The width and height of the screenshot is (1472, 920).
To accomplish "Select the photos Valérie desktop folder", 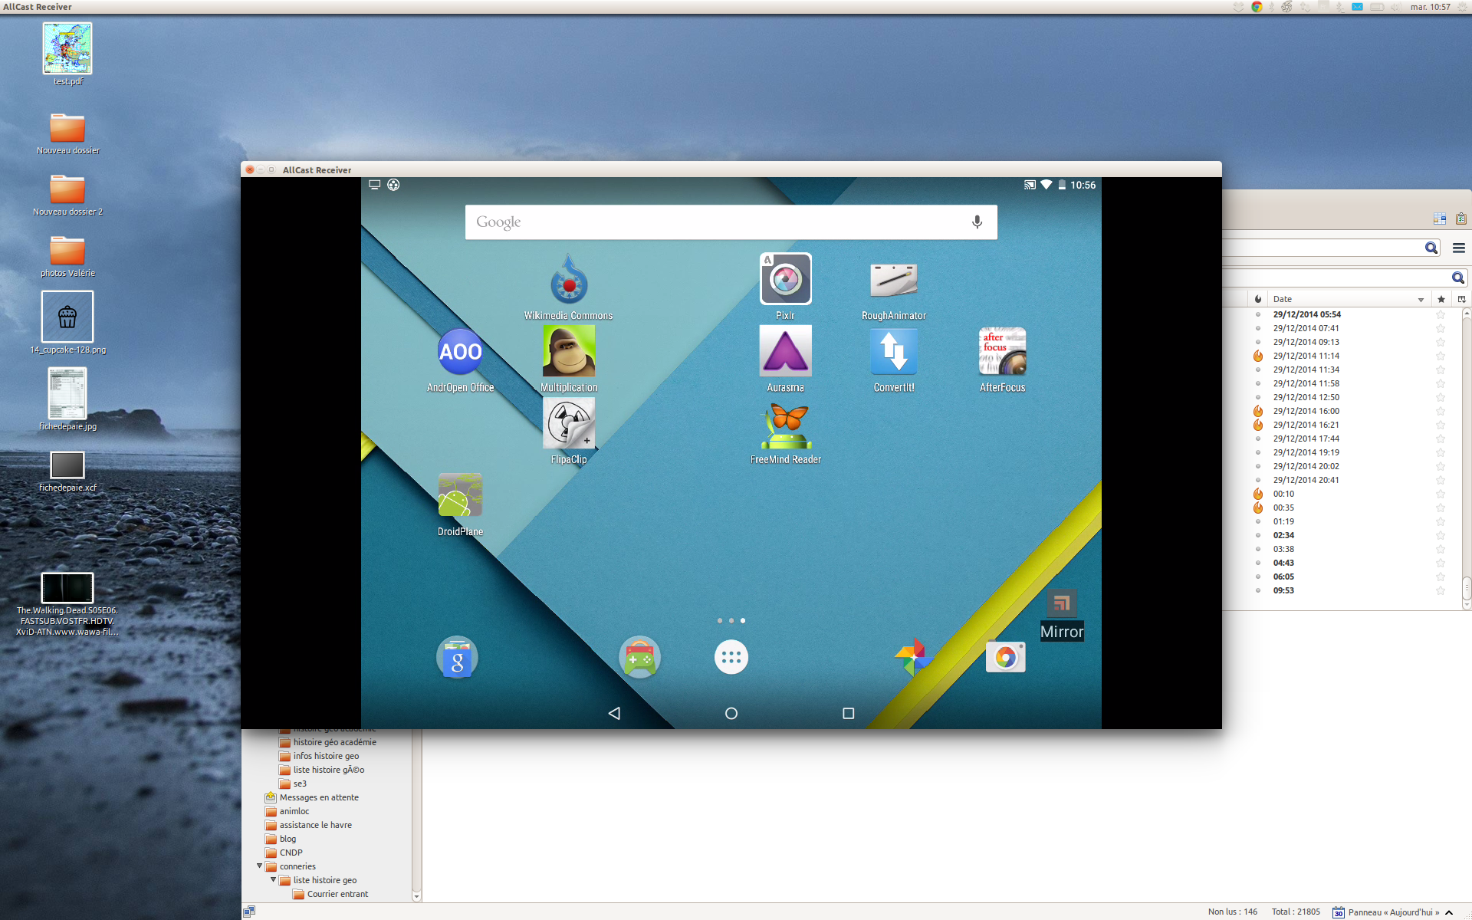I will point(67,257).
